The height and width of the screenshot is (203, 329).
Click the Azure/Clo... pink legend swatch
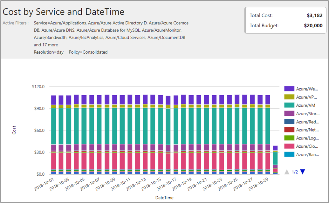point(289,146)
